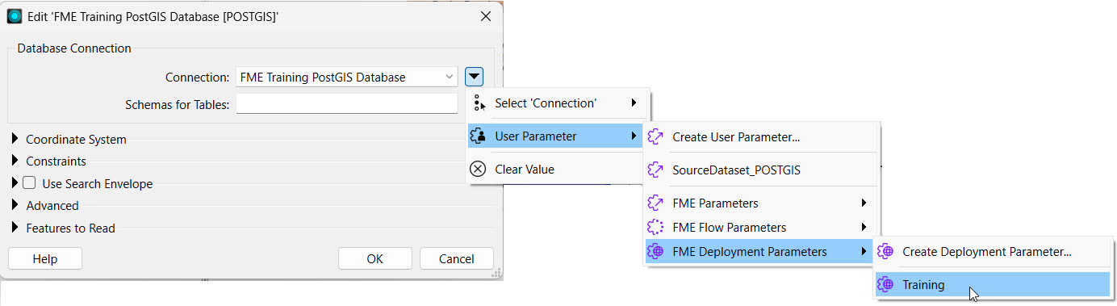1117x306 pixels.
Task: Click the Cancel button
Action: [457, 258]
